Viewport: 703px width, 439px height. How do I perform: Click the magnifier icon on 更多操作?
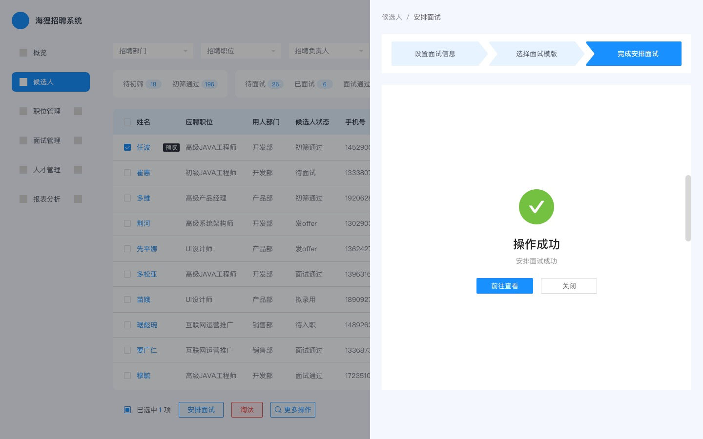tap(278, 410)
